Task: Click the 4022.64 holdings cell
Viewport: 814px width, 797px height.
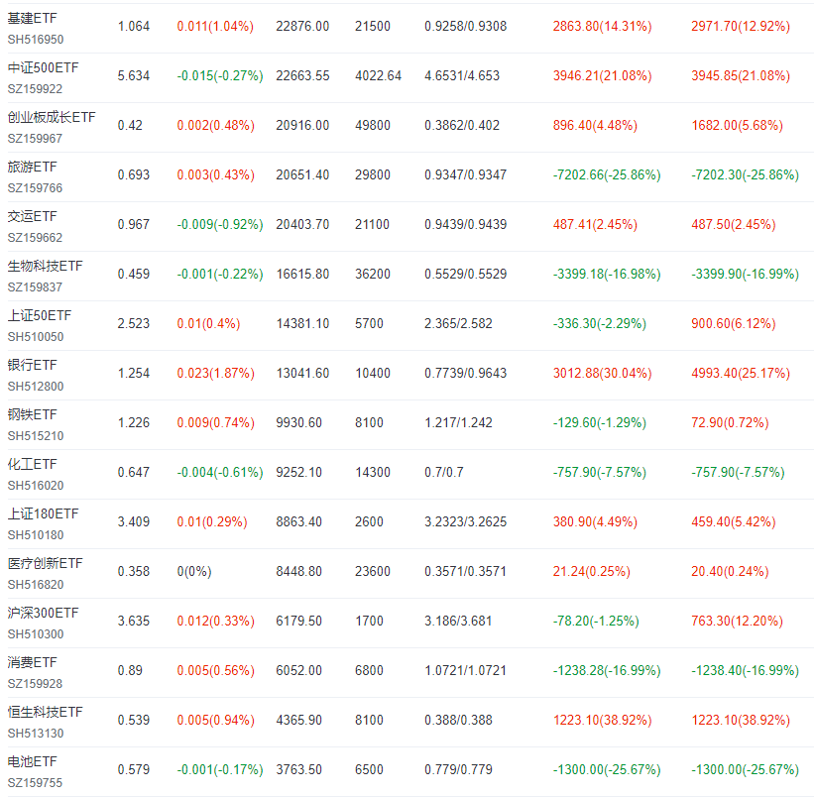Action: pos(379,75)
